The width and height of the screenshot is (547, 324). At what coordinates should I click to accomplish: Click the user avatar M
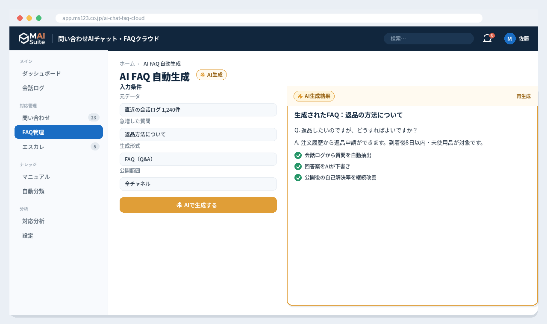coord(510,38)
